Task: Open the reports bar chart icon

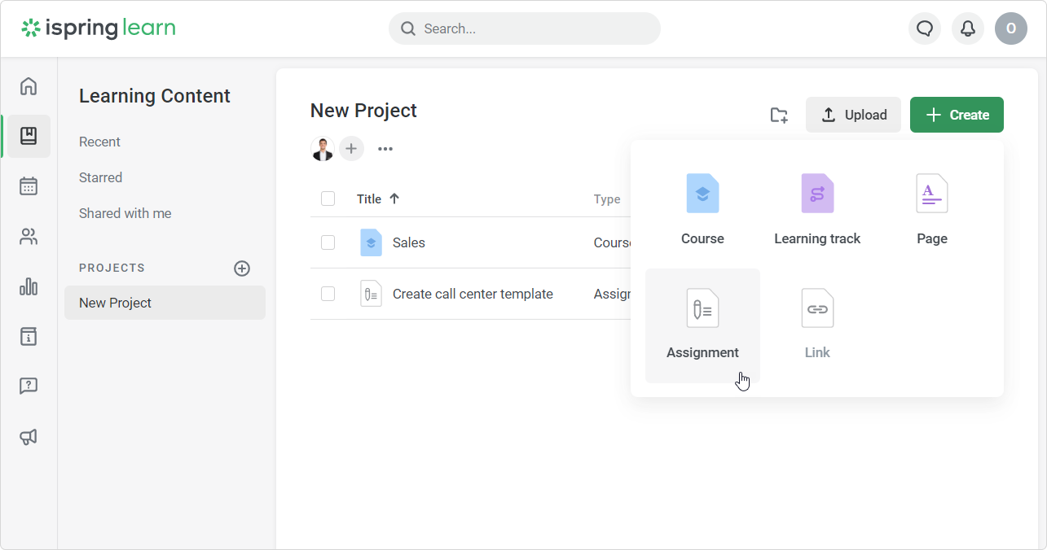Action: [29, 286]
